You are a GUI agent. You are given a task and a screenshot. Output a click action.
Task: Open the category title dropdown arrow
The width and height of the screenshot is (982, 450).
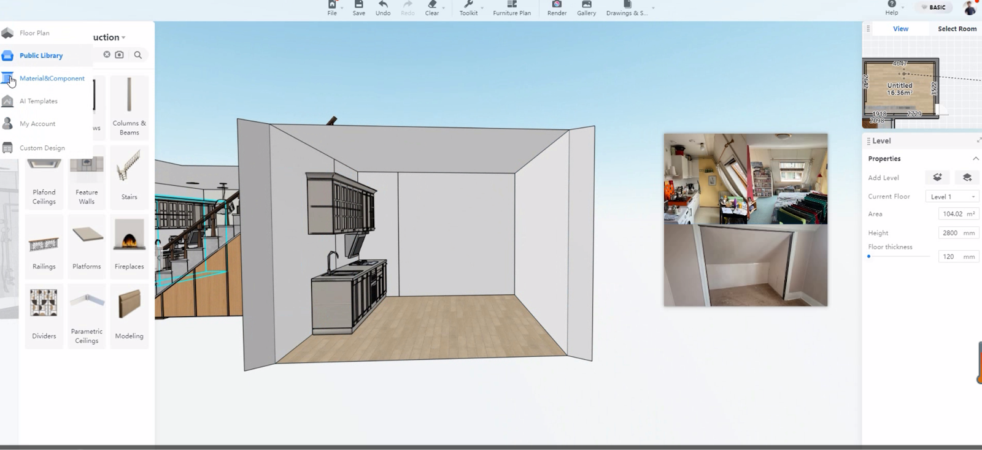[x=123, y=38]
